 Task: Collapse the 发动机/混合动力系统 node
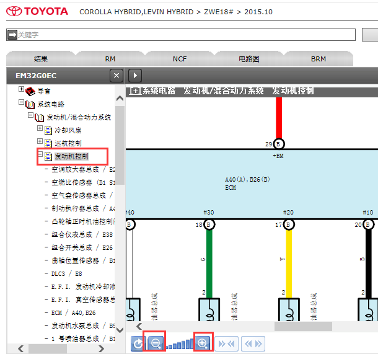(x=30, y=115)
